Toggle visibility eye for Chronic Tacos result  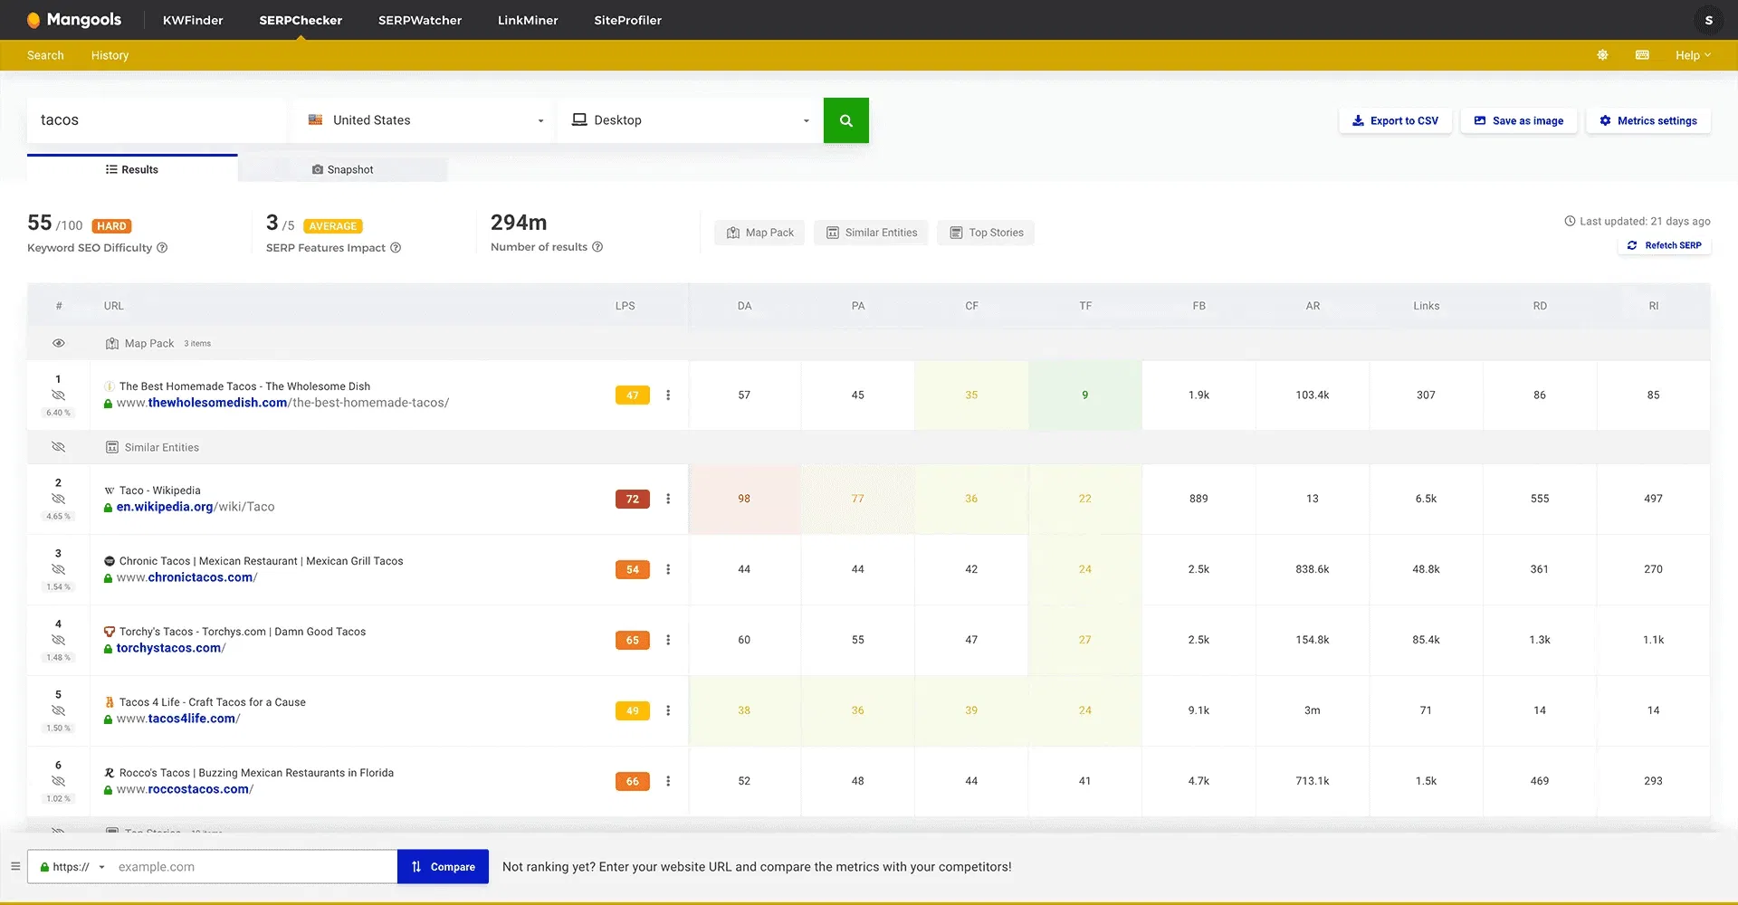[x=59, y=569]
